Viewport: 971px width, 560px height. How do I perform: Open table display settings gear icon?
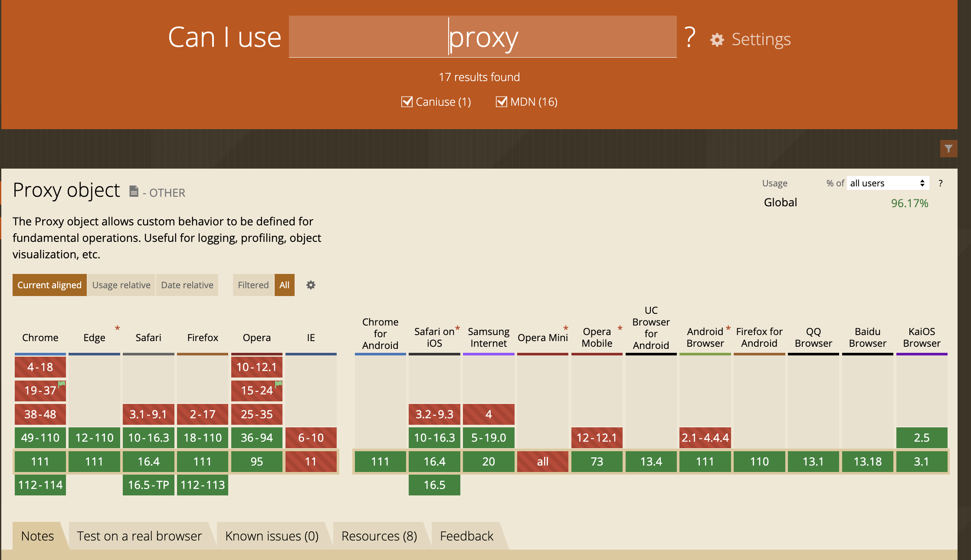pos(311,285)
